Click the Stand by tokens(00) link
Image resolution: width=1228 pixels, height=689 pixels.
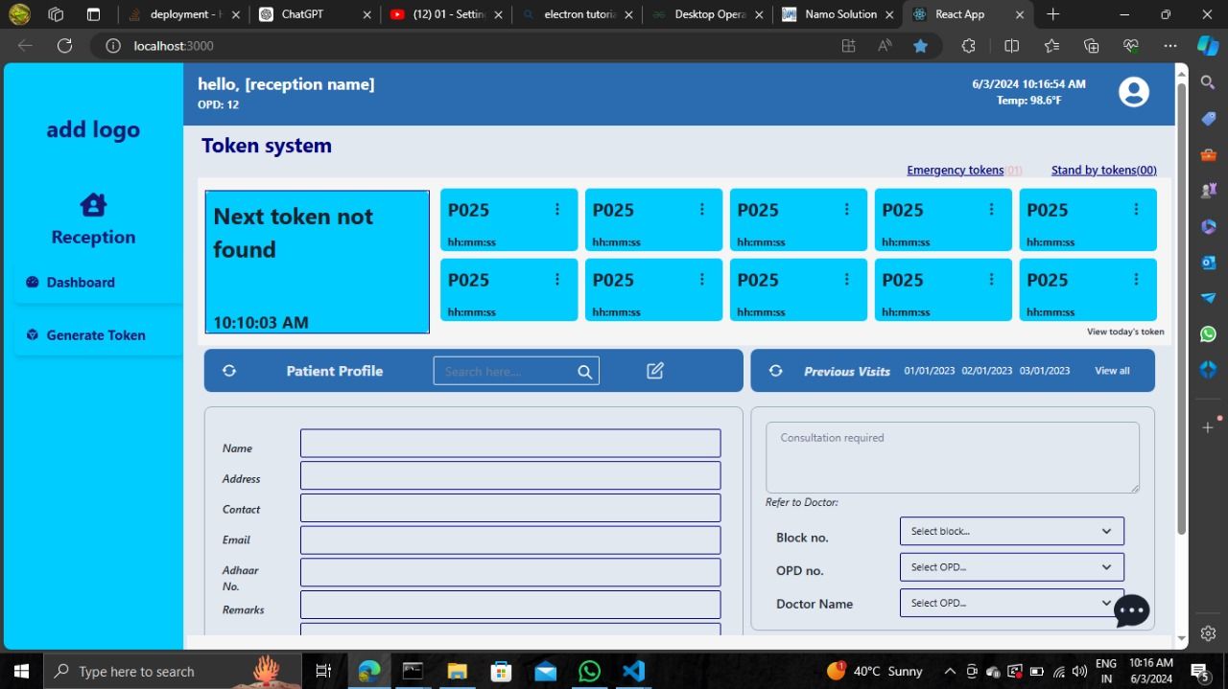(x=1103, y=170)
